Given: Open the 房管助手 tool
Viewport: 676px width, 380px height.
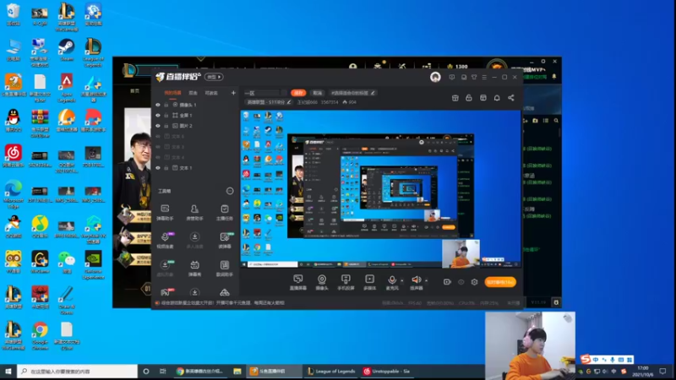Looking at the screenshot, I should tap(194, 213).
